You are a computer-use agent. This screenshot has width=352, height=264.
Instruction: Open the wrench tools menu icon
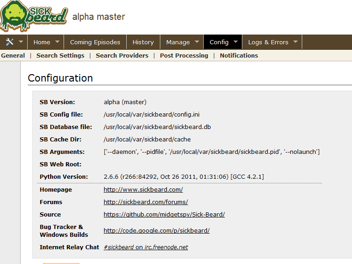pos(10,42)
